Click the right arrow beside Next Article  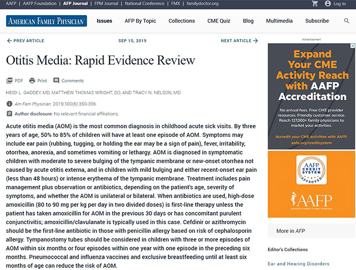(256, 40)
